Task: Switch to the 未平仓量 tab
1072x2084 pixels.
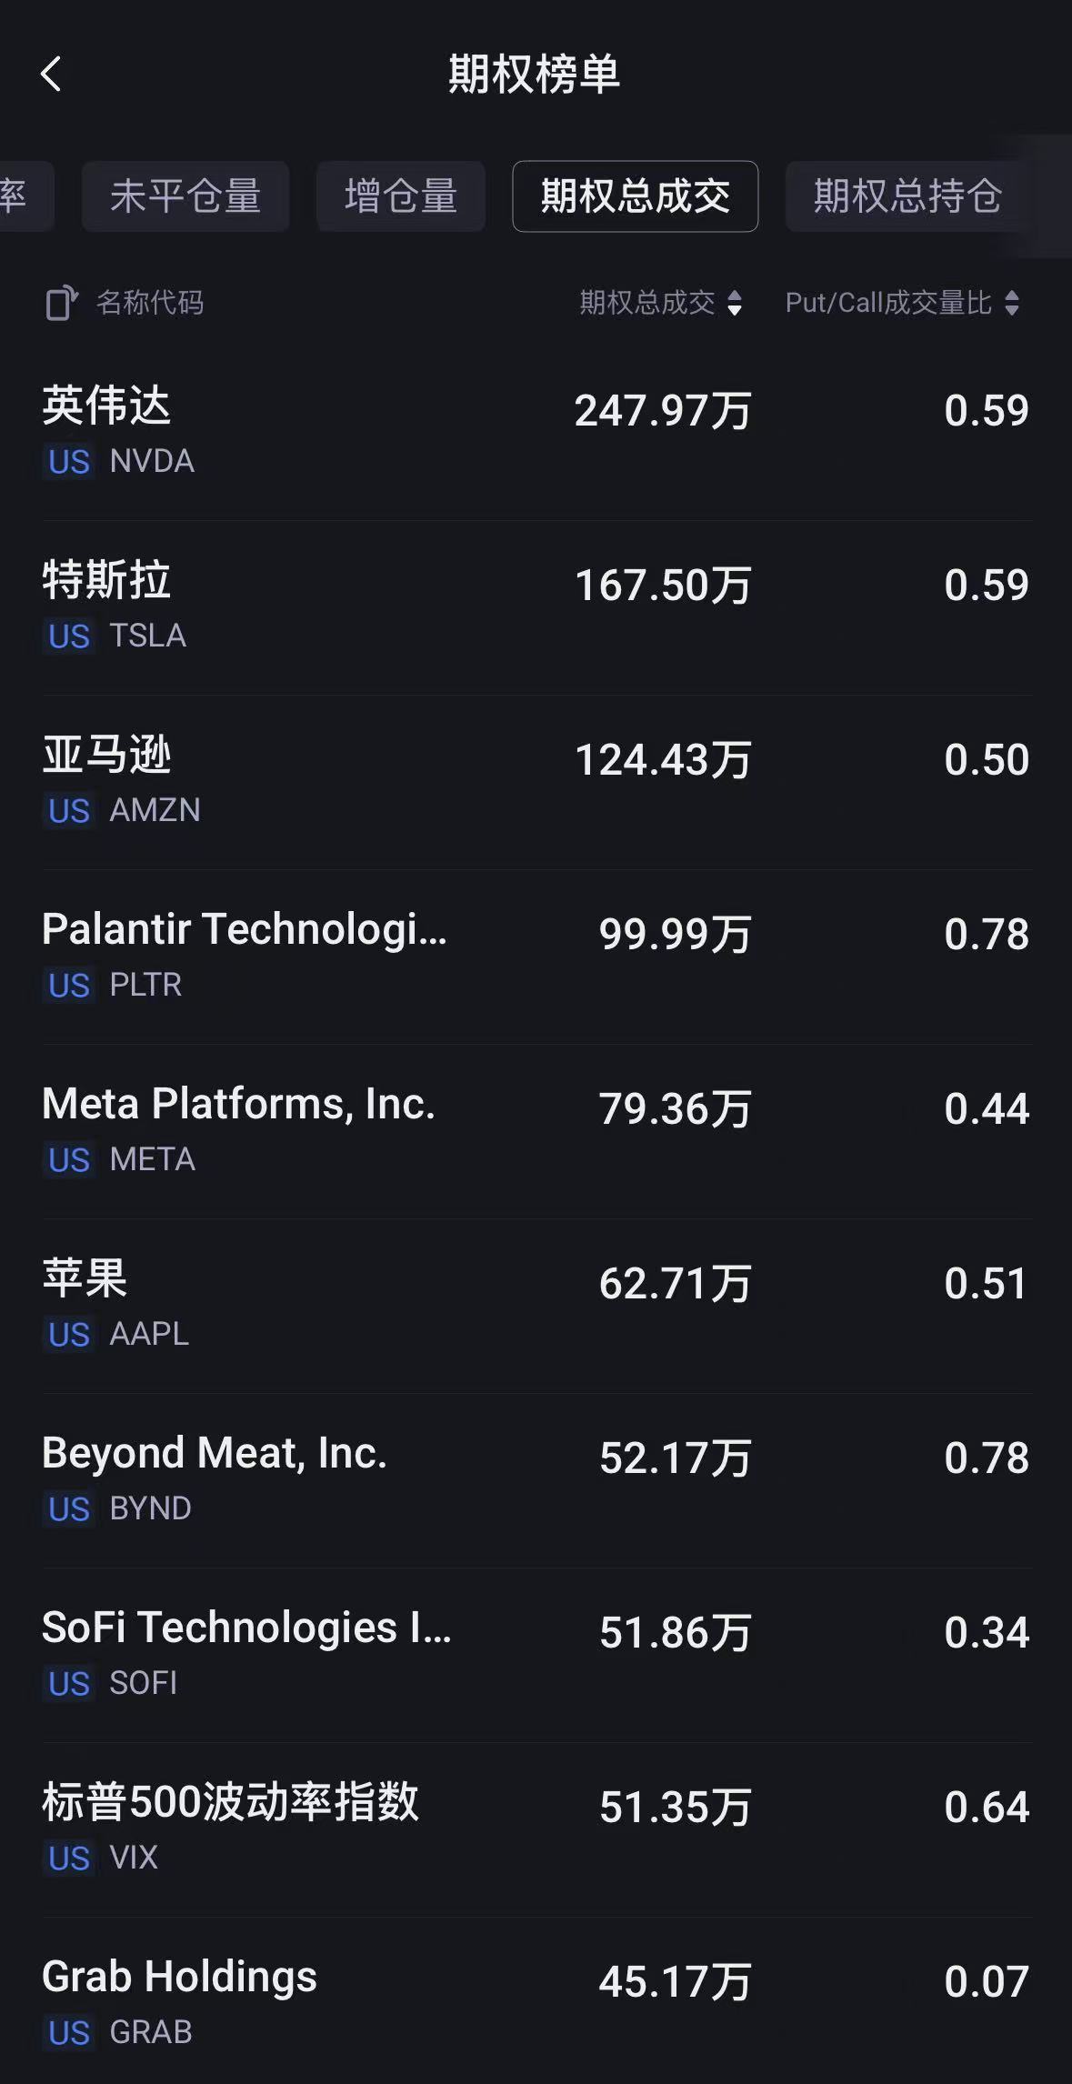Action: click(185, 196)
